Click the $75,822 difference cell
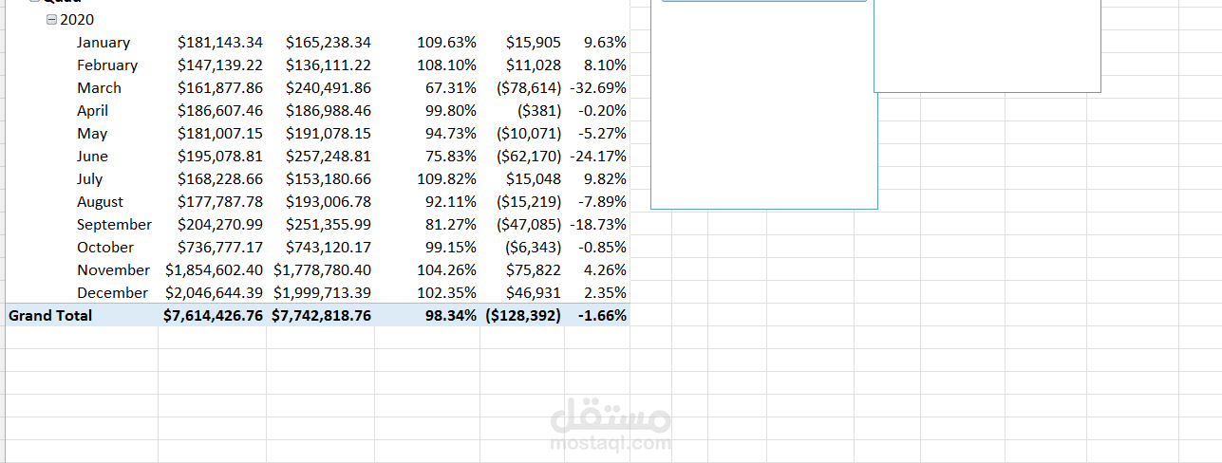The width and height of the screenshot is (1222, 463). (x=533, y=270)
